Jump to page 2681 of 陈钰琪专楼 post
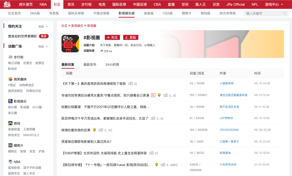This screenshot has width=292, height=176. [x=174, y=165]
